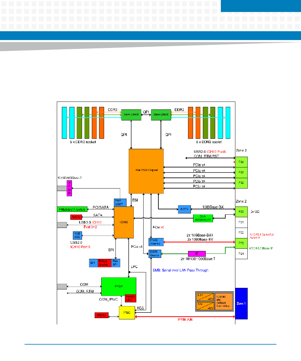The width and height of the screenshot is (301, 361).
Task: Select the '2x 10/100/1000Base-T' label
Action: click(x=198, y=259)
